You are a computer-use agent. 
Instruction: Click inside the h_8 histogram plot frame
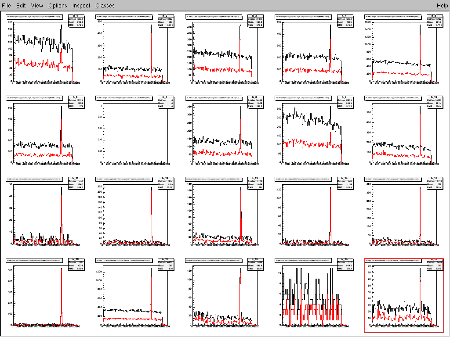(225, 133)
